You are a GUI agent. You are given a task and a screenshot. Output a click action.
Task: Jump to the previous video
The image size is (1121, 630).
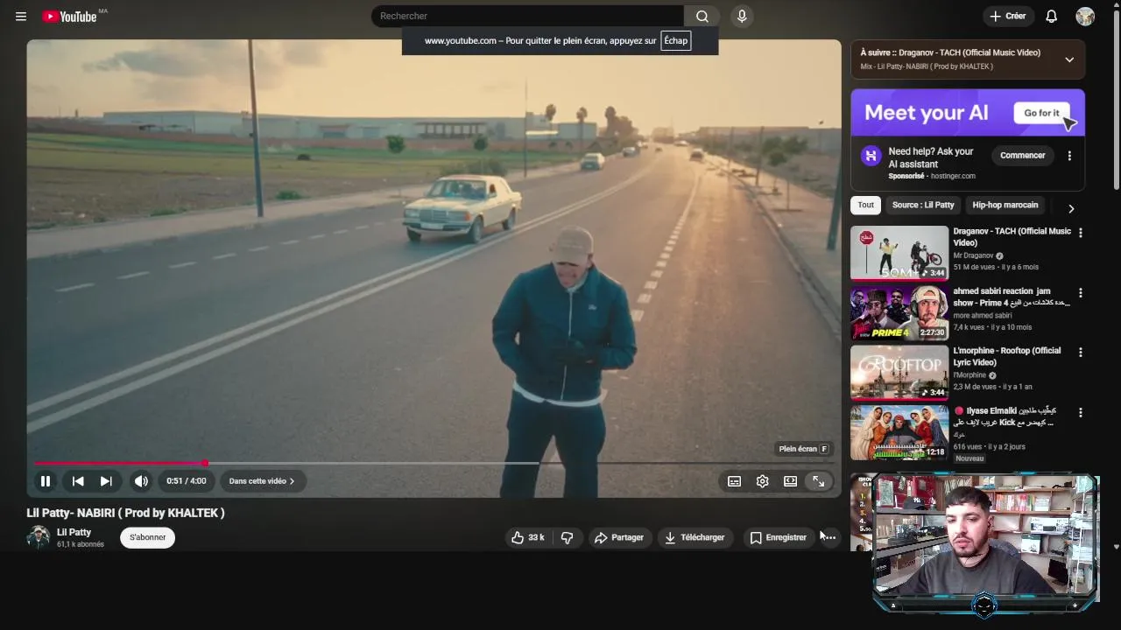pos(78,481)
